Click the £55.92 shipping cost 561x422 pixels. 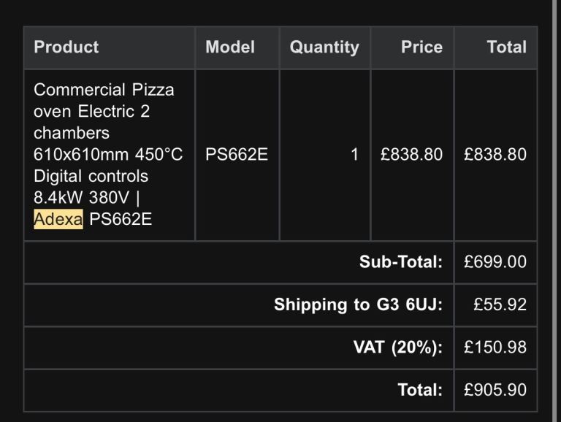pyautogui.click(x=500, y=304)
